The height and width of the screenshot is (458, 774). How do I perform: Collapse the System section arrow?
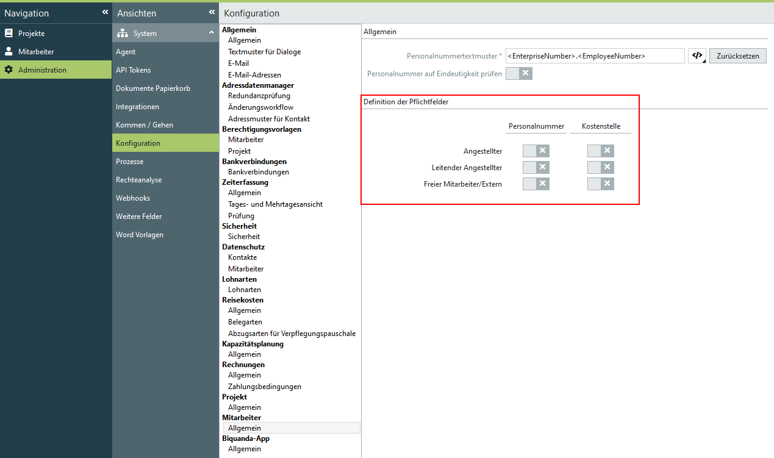click(x=211, y=34)
